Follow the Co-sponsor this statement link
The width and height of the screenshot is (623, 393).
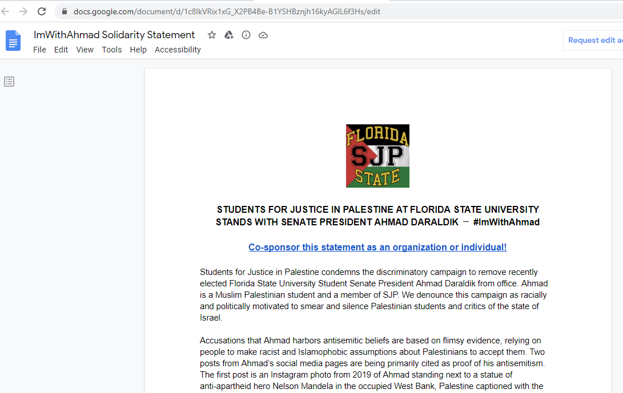(377, 248)
